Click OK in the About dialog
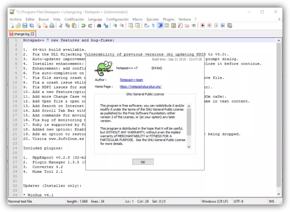The width and height of the screenshot is (290, 212). pos(143,162)
